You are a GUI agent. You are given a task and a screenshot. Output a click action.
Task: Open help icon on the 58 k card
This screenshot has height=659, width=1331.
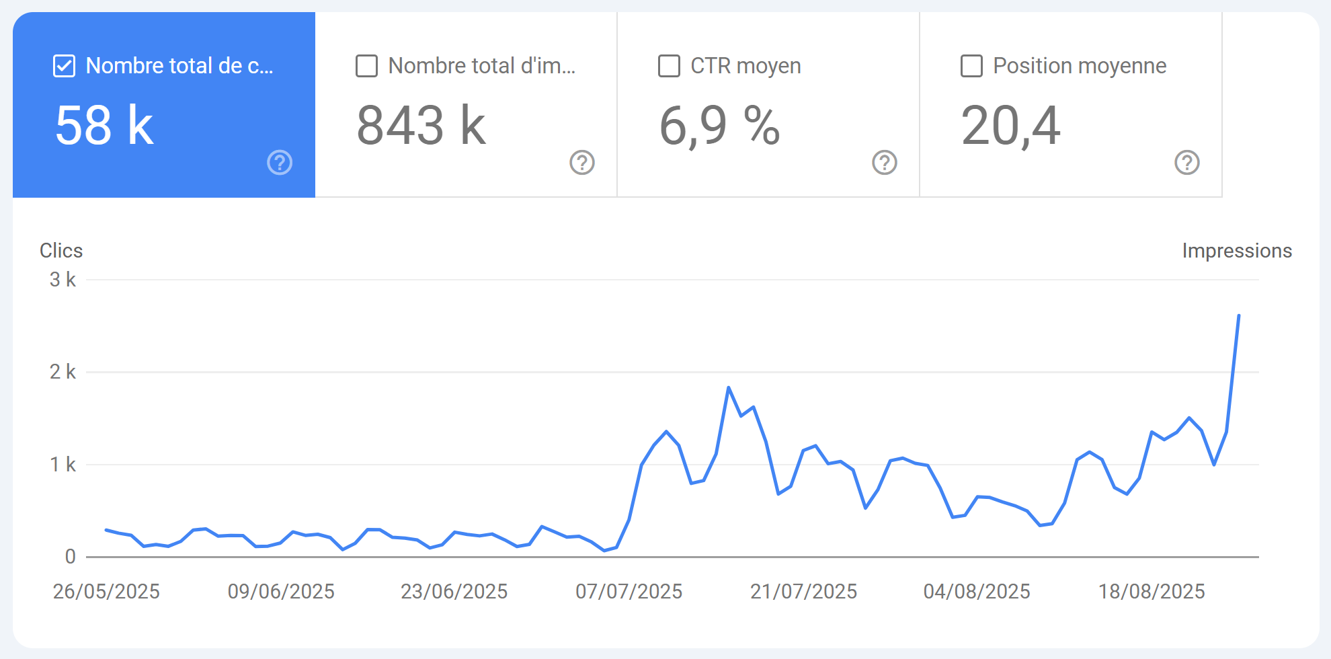[280, 162]
